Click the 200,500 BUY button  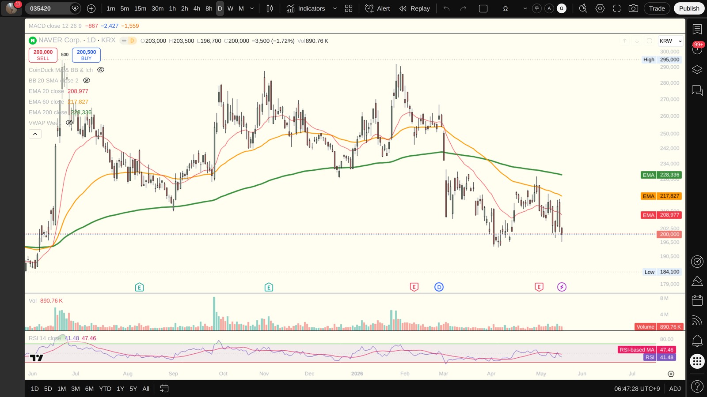[x=86, y=55]
